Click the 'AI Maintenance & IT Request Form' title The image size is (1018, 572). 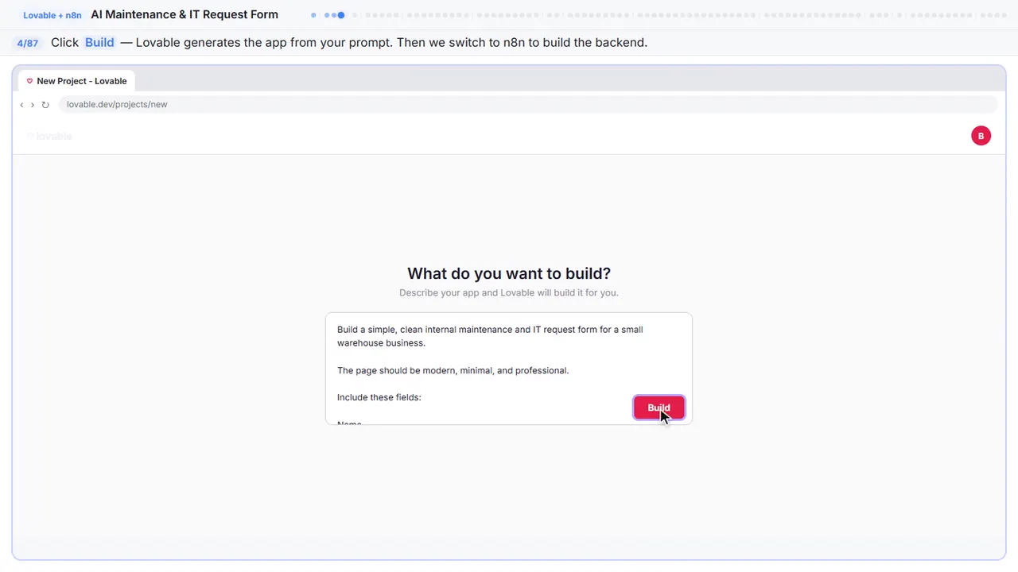click(185, 14)
